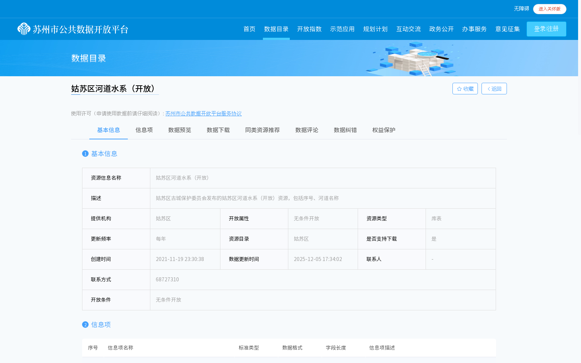This screenshot has height=363, width=581.
Task: Open the 信息项 tab
Action: [x=144, y=130]
